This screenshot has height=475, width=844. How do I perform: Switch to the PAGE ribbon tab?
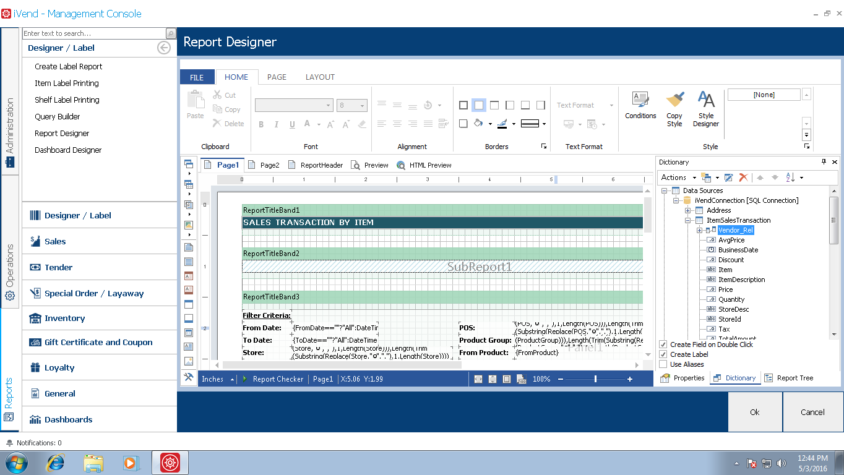tap(277, 77)
